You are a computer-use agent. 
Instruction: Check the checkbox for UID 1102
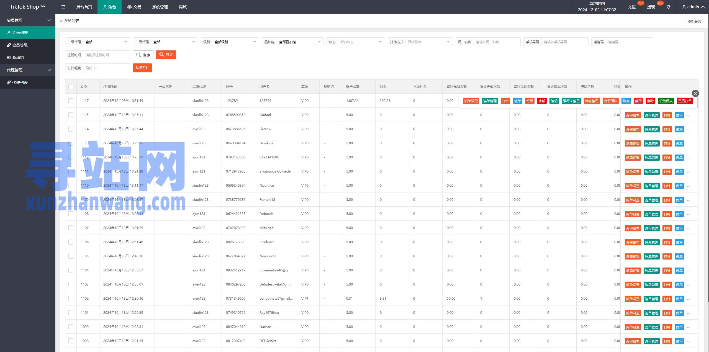coord(71,299)
